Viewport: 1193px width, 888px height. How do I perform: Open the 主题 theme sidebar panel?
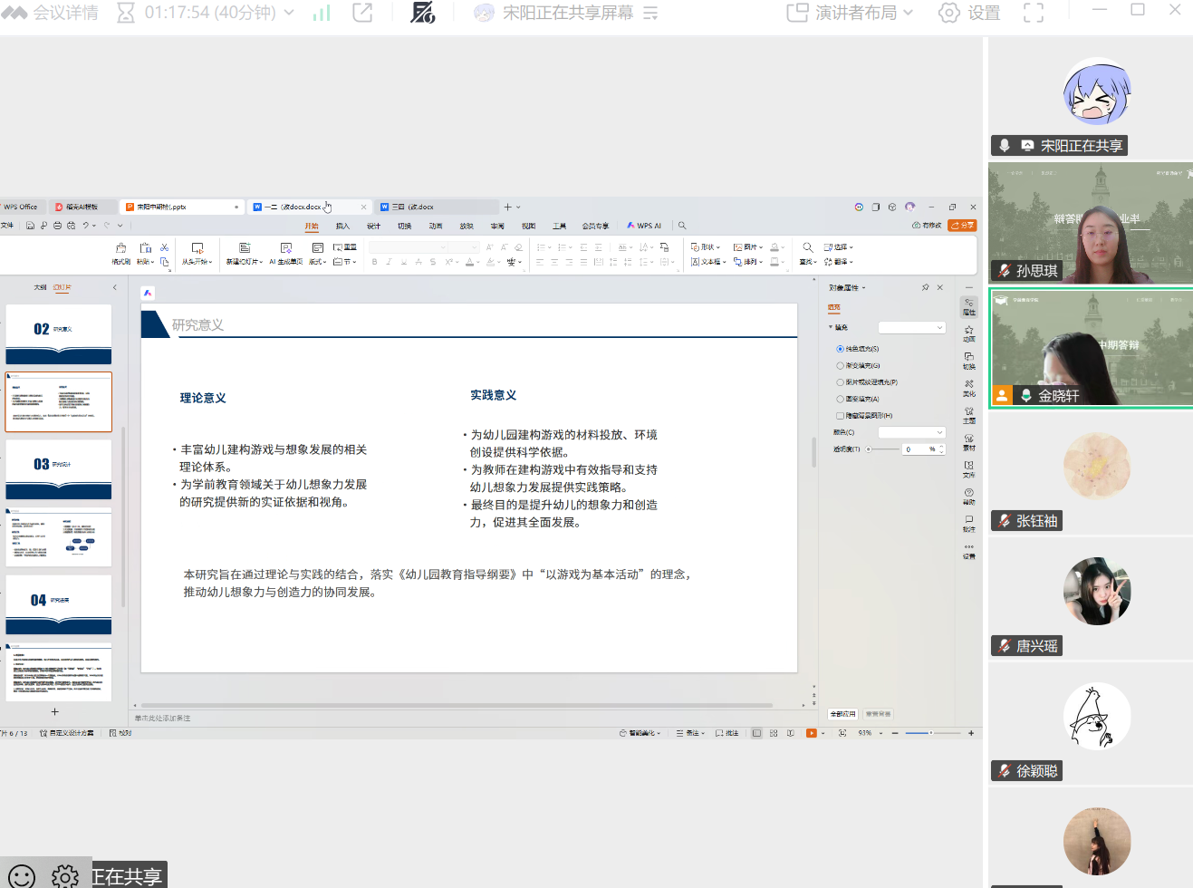(968, 414)
